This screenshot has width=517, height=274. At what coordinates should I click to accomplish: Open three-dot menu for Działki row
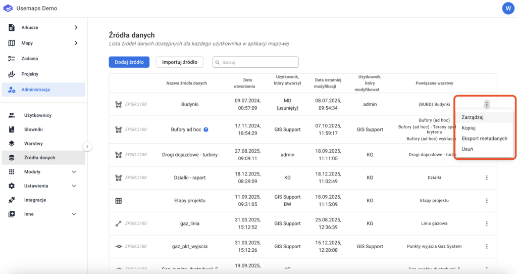click(x=487, y=177)
